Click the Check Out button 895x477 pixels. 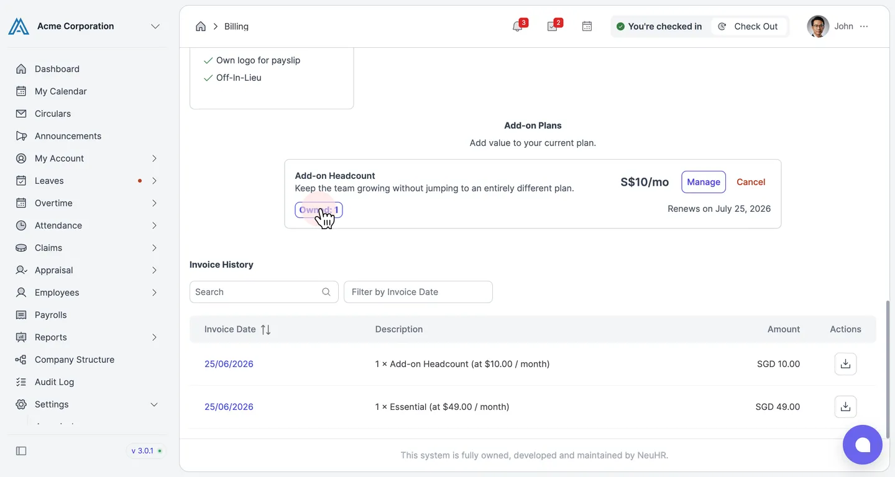pos(748,26)
